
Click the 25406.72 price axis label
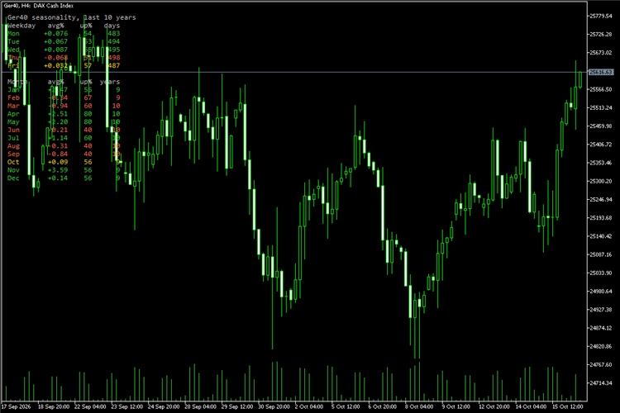[x=601, y=145]
